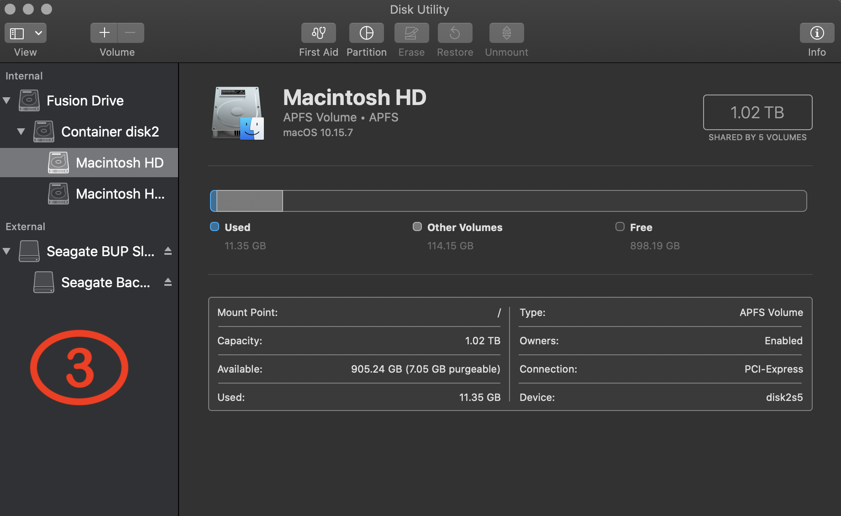This screenshot has height=516, width=841.
Task: Run First Aid on the selected volume
Action: (x=318, y=33)
